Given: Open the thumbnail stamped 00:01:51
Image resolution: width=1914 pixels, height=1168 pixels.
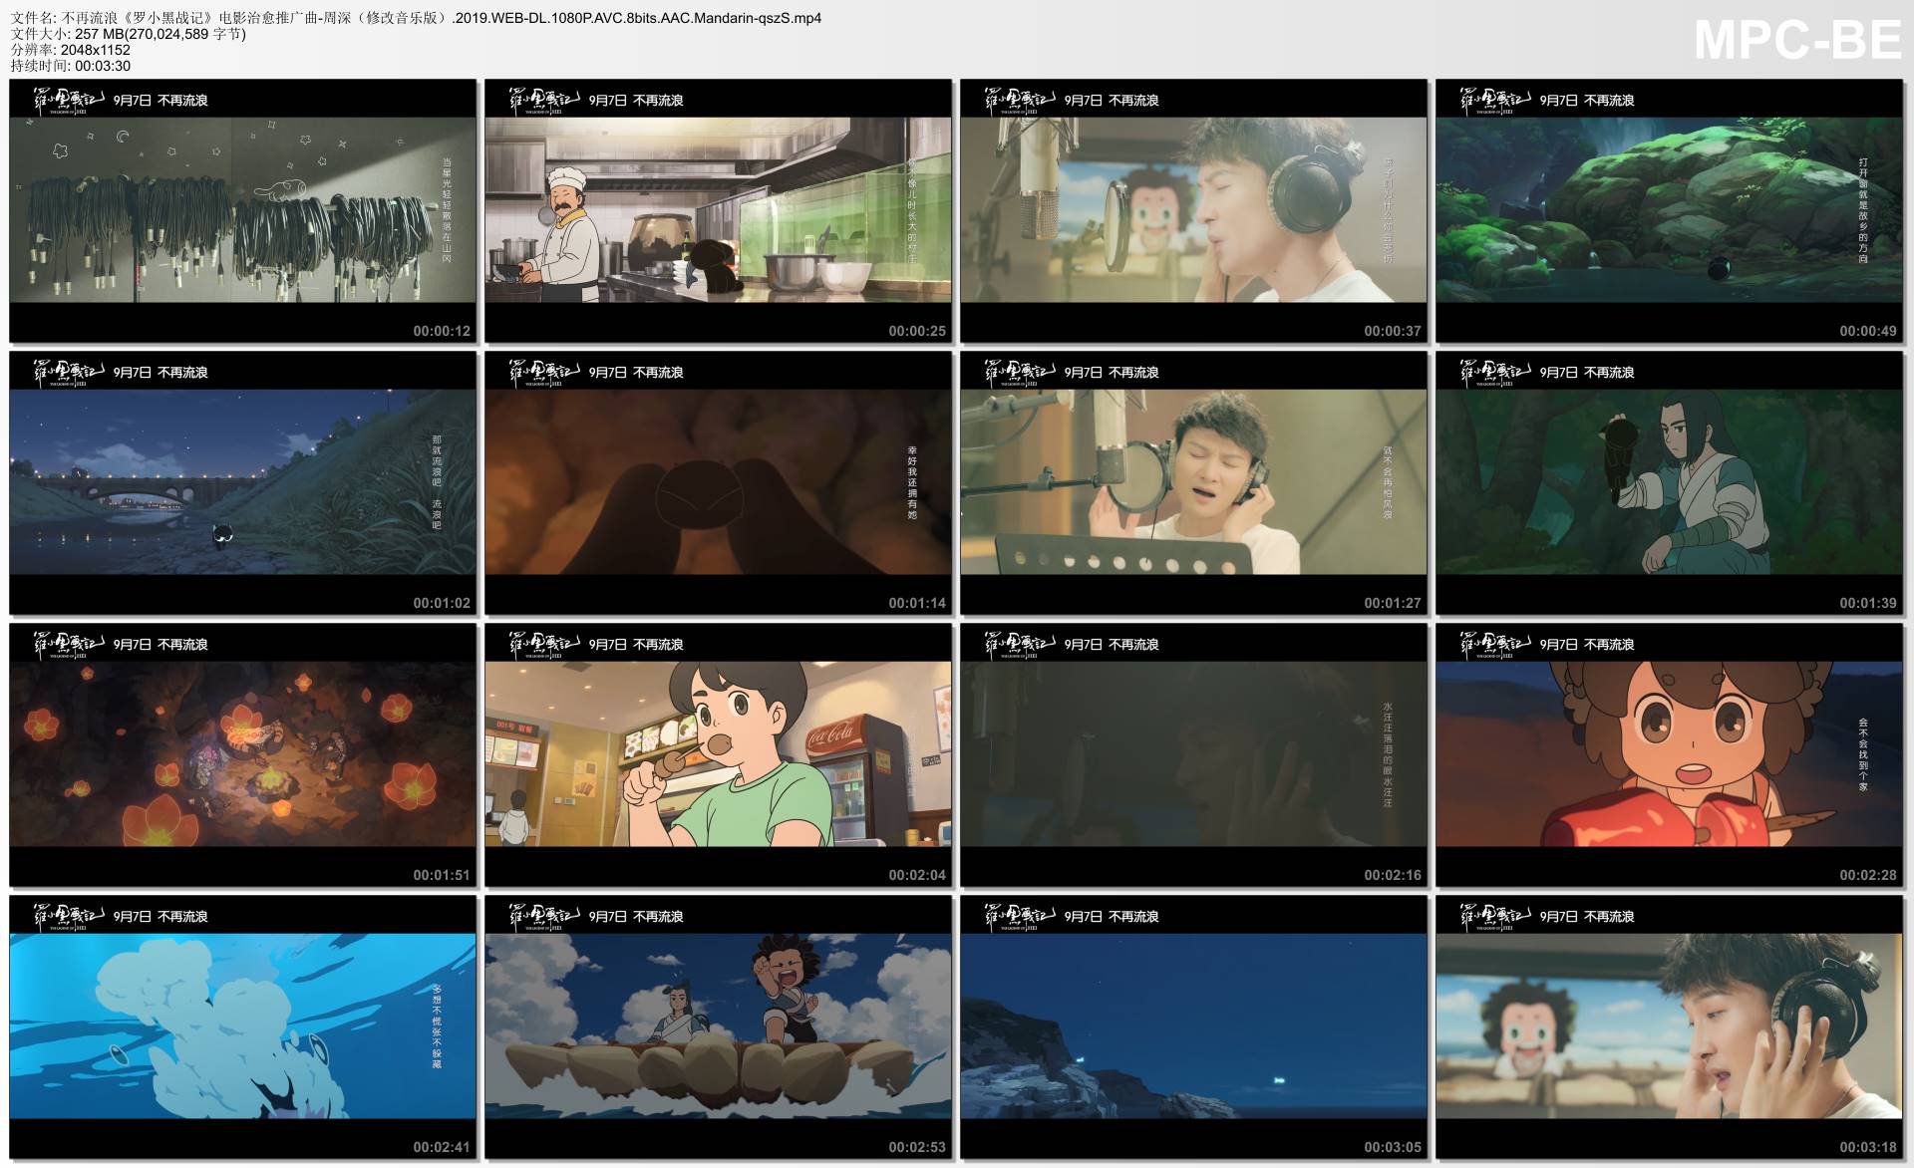Looking at the screenshot, I should pyautogui.click(x=243, y=755).
